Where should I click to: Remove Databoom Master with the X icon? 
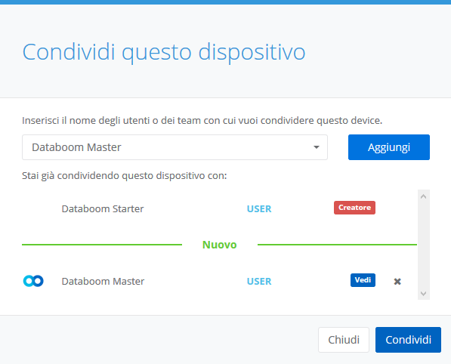coord(397,281)
